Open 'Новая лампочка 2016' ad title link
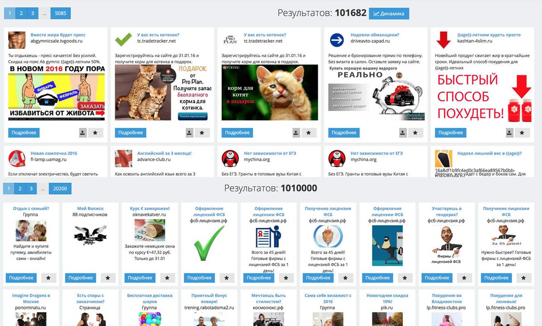 (53, 153)
